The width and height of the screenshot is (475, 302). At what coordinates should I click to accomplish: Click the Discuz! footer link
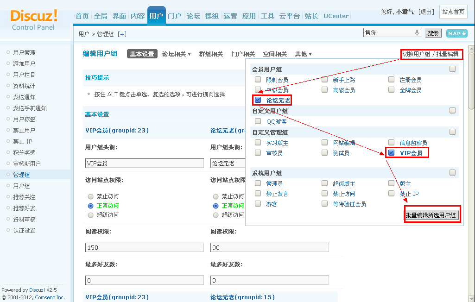[x=37, y=290]
